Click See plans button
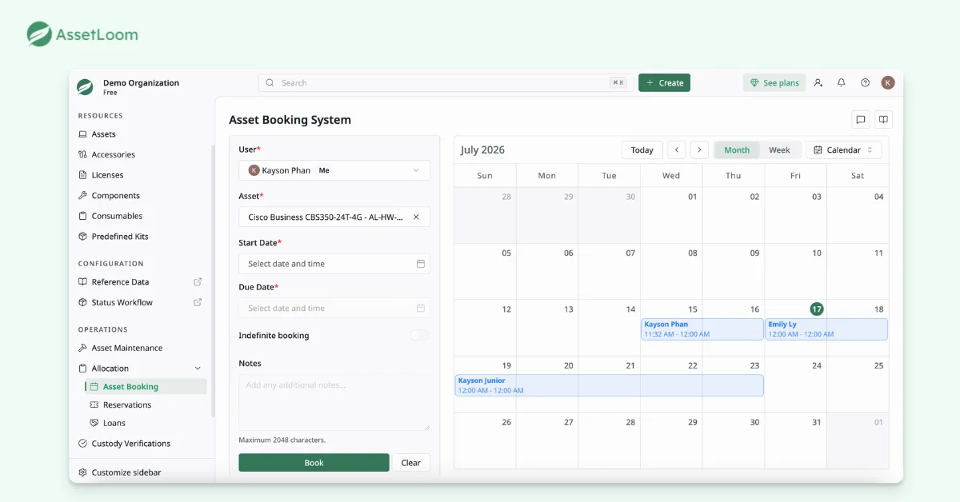The width and height of the screenshot is (960, 502). [774, 83]
